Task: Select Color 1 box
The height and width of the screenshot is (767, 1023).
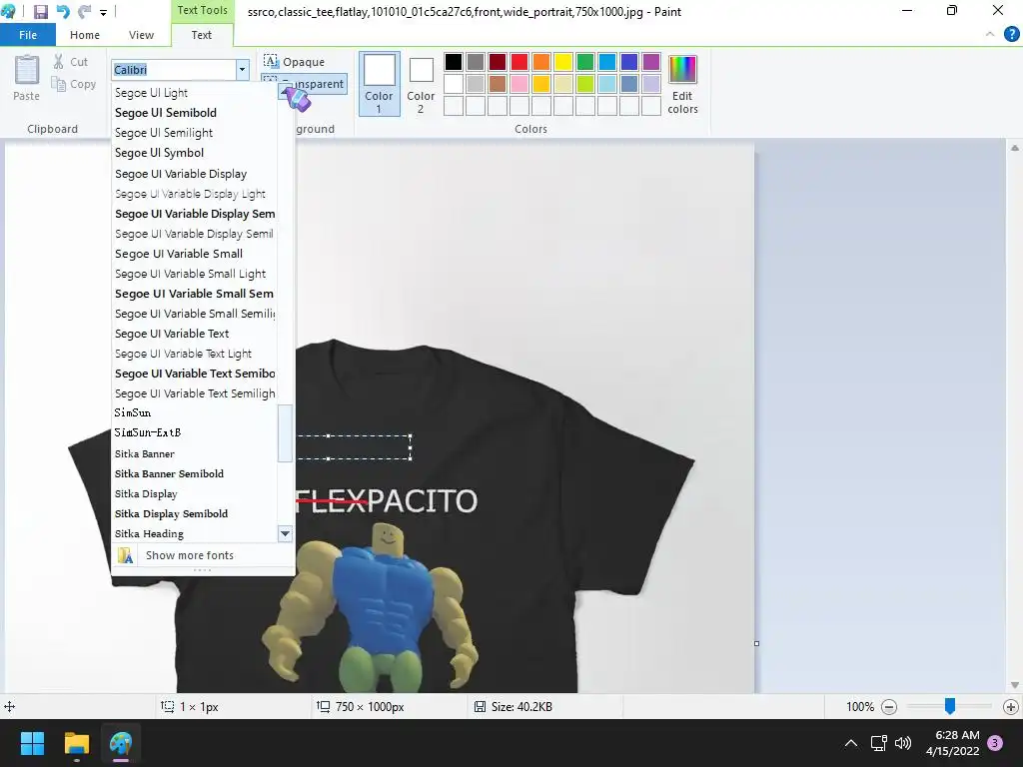Action: click(379, 84)
